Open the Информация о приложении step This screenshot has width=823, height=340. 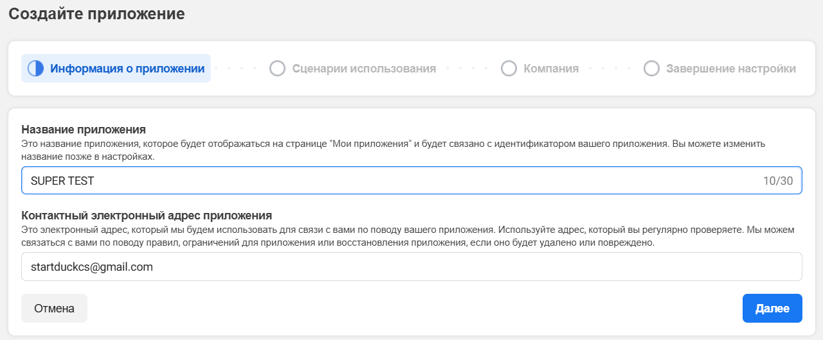pyautogui.click(x=116, y=69)
